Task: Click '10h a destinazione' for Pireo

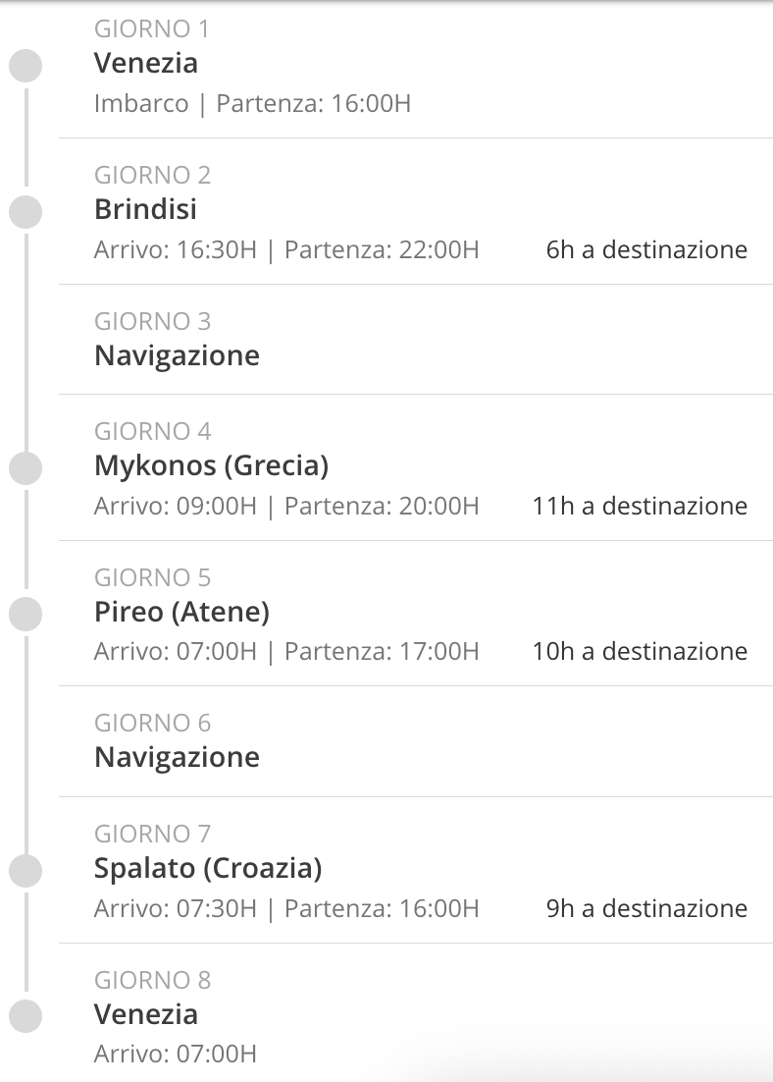Action: (640, 651)
